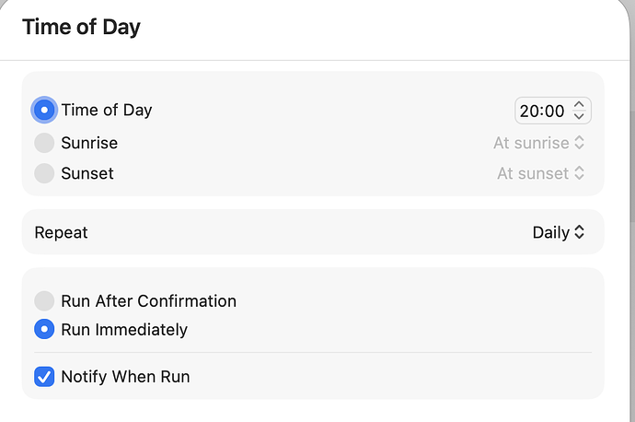Screen dimensions: 635x422
Task: Click the up-down chevron next to Daily
Action: (579, 232)
